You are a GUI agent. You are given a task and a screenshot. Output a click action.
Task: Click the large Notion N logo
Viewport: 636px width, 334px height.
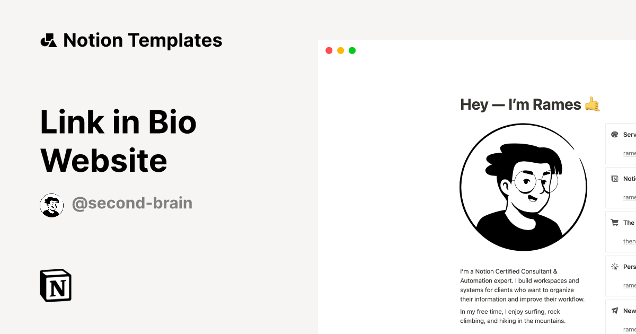pos(56,286)
